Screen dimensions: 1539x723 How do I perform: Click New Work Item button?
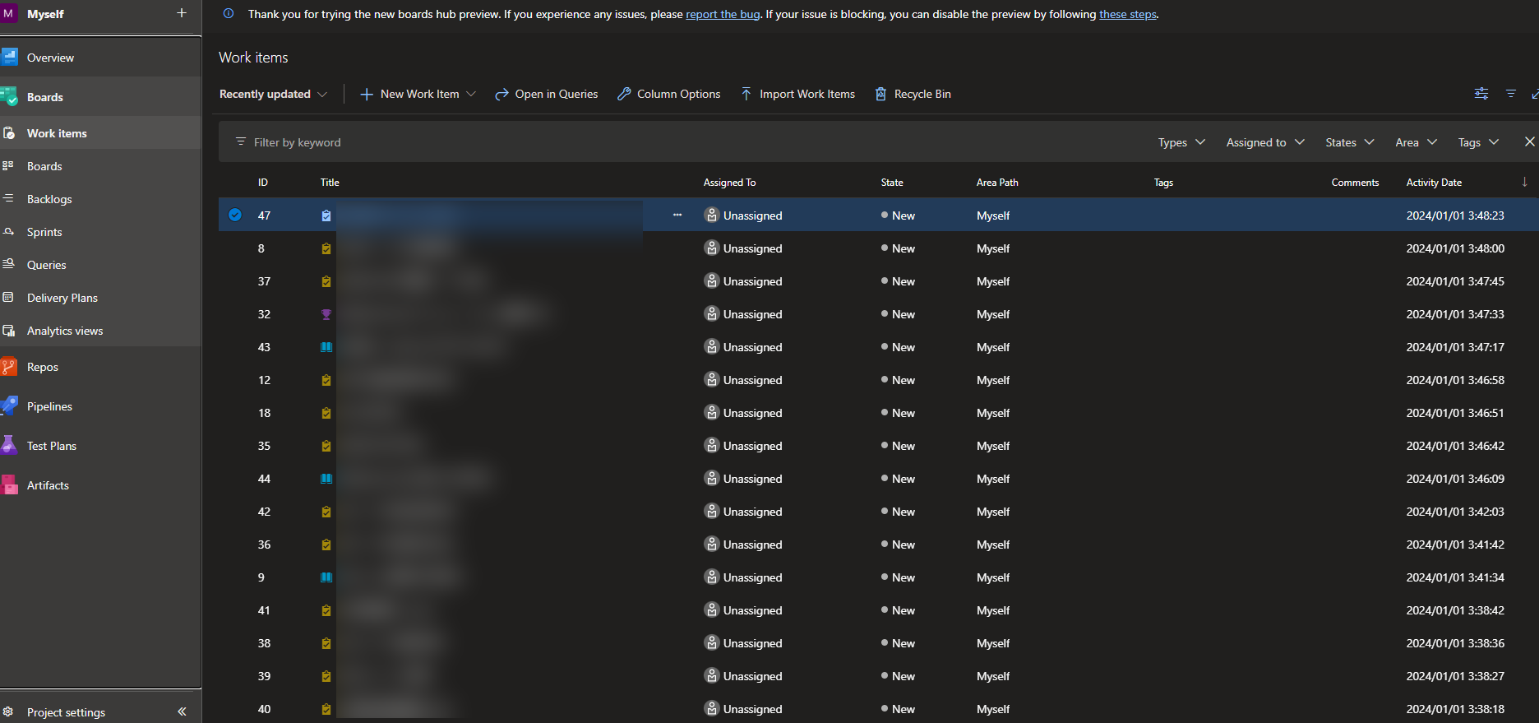409,94
